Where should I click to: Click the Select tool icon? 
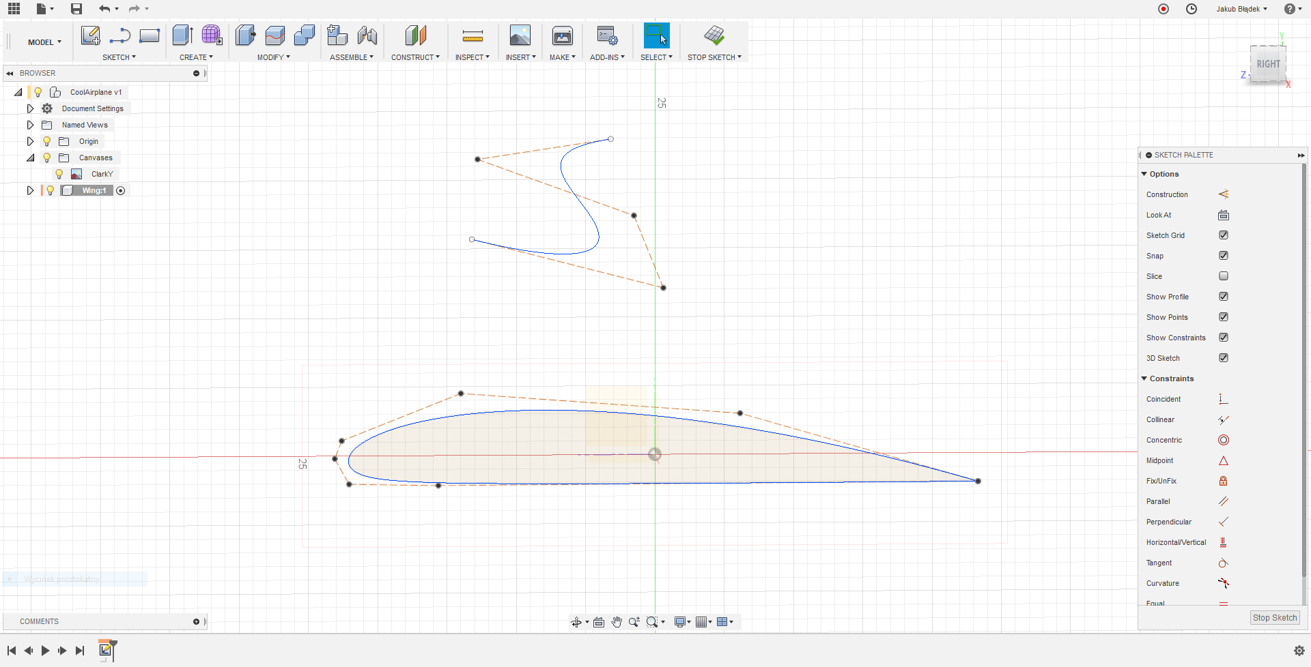656,35
